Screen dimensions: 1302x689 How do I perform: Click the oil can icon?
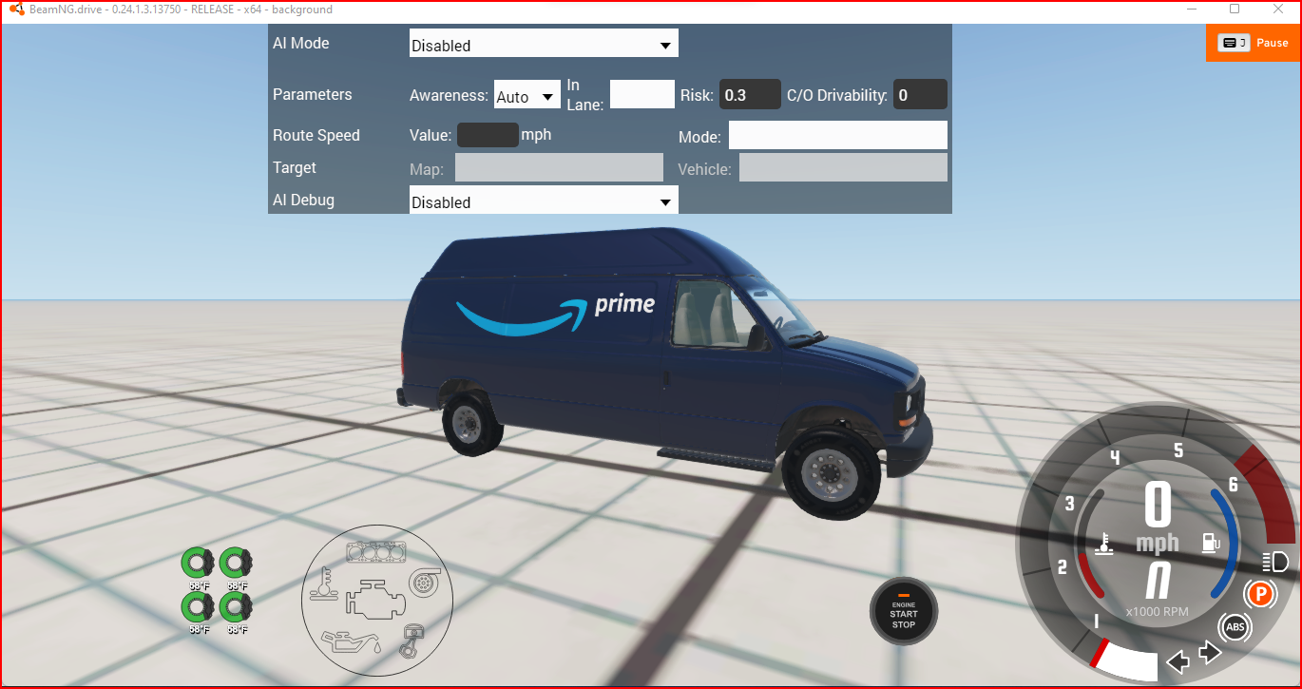tap(353, 641)
